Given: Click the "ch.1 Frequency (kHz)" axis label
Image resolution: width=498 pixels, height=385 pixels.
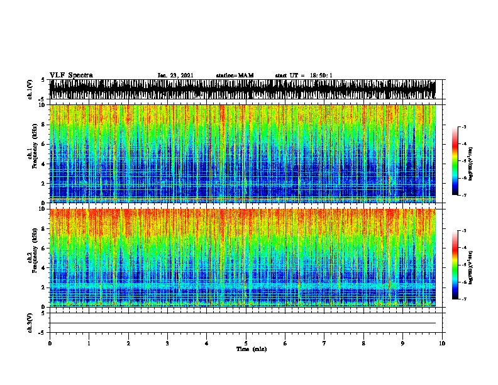Looking at the screenshot, I should (x=33, y=146).
